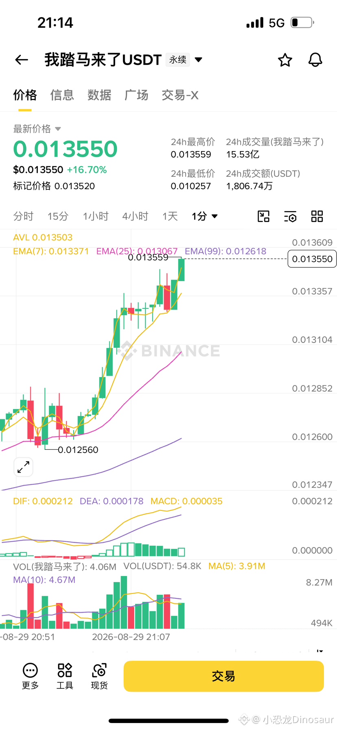Open the 1分 interval dropdown
337x730 pixels.
click(x=205, y=216)
